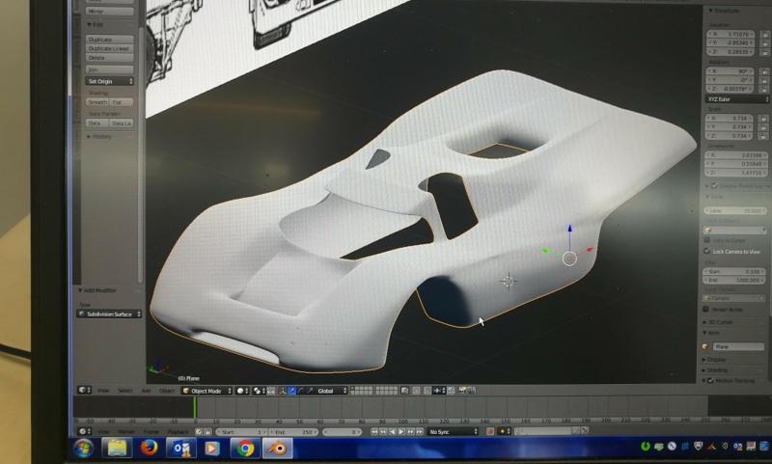Viewport: 772px width, 464px height.
Task: Open the Object menu in 3D view header
Action: pos(166,391)
